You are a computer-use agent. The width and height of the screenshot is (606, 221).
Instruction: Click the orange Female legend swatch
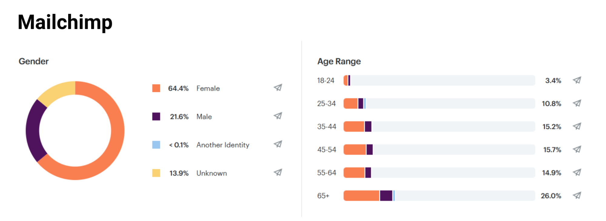coord(156,88)
